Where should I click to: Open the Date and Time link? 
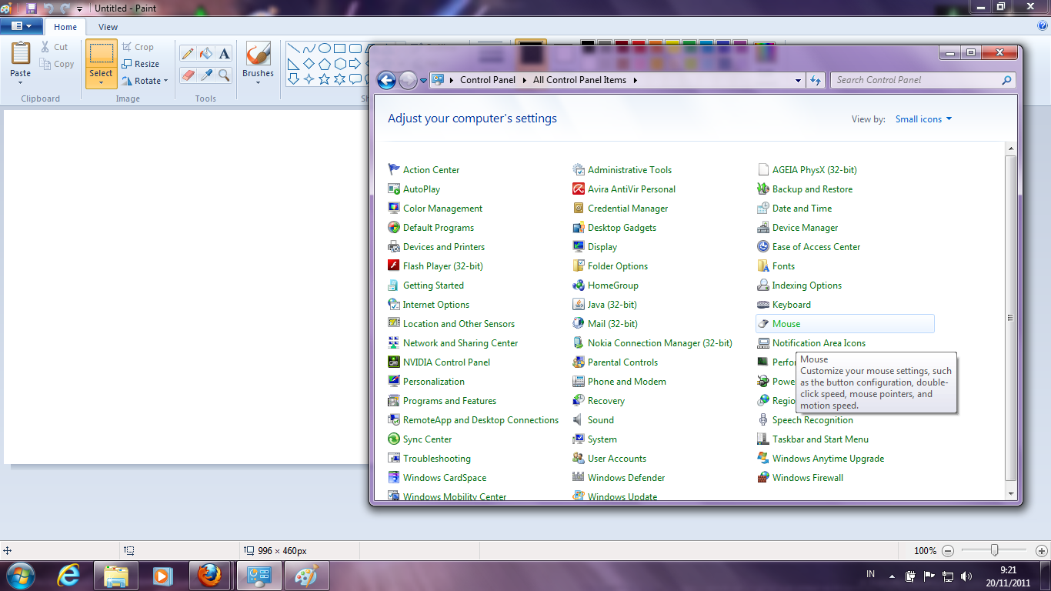point(802,209)
